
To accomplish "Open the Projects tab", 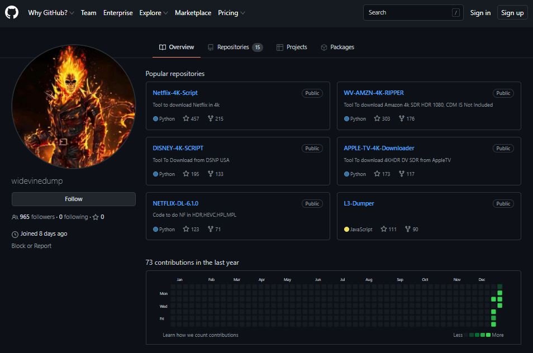I will 292,47.
